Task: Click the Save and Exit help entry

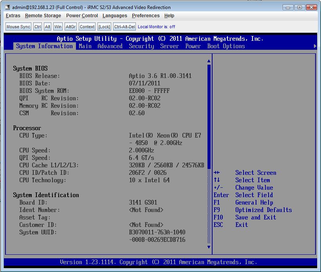Action: pyautogui.click(x=256, y=217)
